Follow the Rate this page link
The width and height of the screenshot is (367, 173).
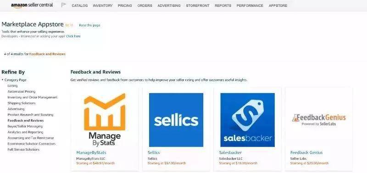click(x=89, y=25)
